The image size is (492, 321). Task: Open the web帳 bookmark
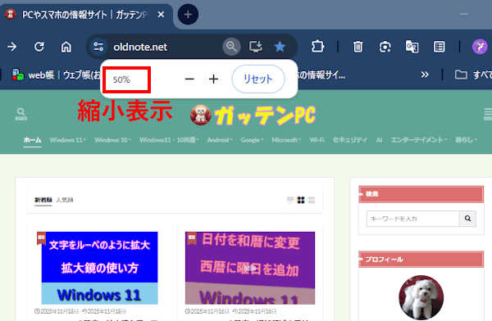coord(56,75)
